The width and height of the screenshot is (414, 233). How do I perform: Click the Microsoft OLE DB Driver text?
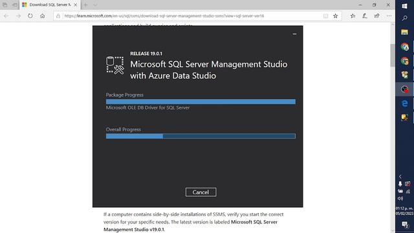click(147, 108)
